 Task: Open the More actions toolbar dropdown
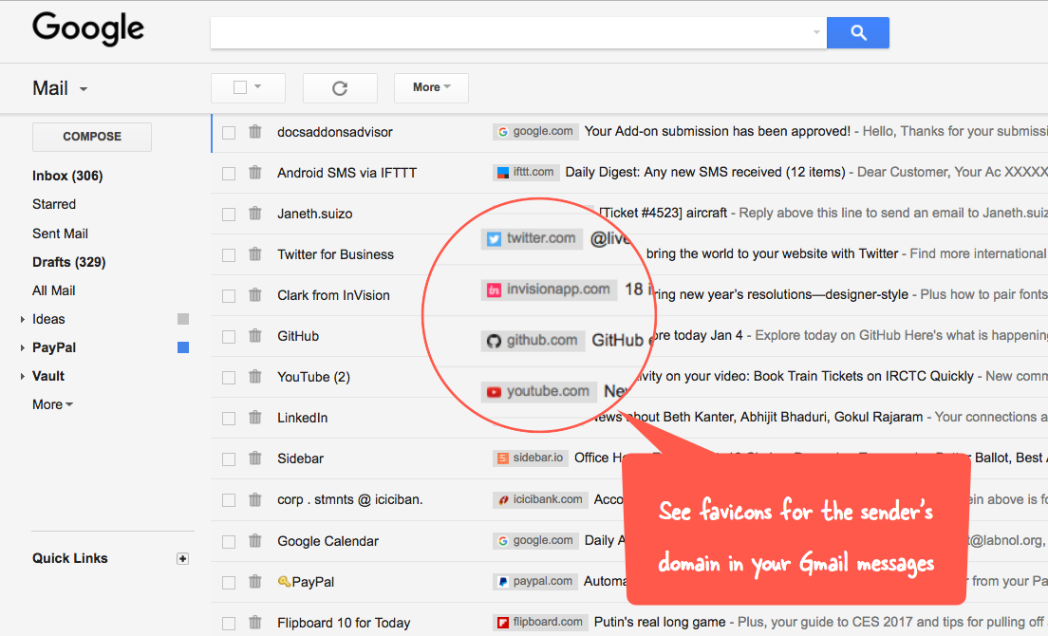pyautogui.click(x=431, y=87)
